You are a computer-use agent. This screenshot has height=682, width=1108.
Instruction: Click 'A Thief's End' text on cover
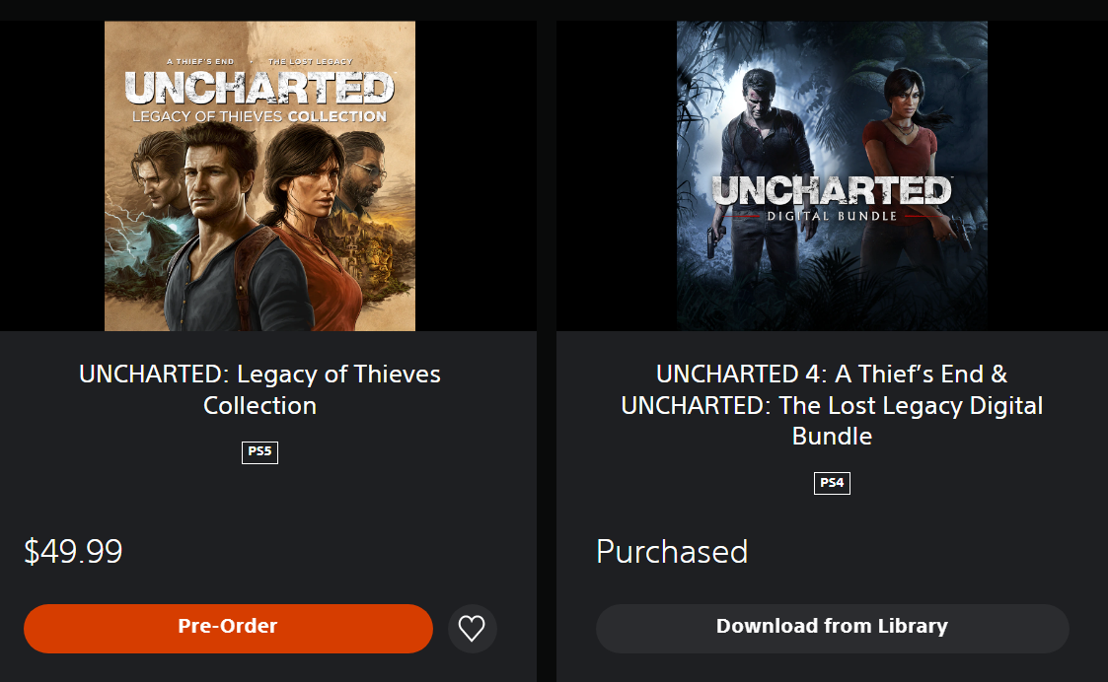200,61
